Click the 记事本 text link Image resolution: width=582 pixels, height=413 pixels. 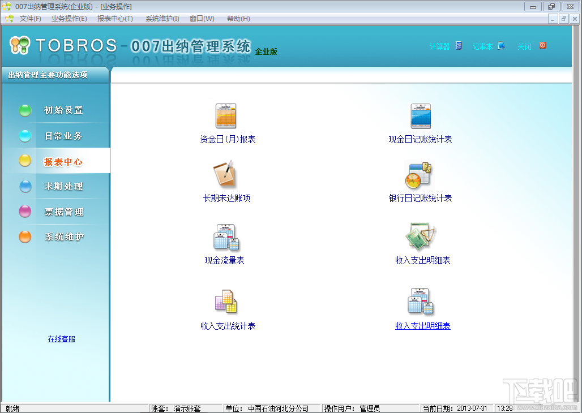[x=482, y=46]
